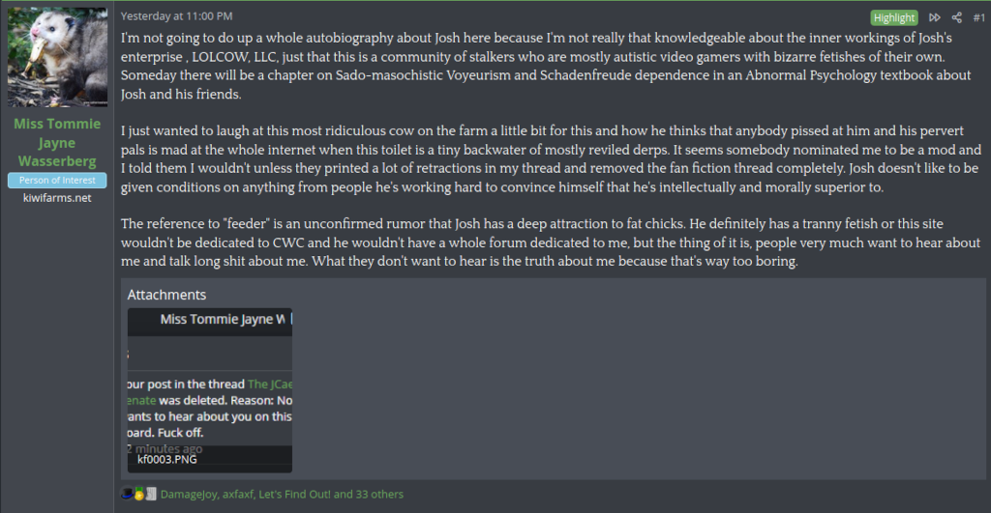This screenshot has width=991, height=513.
Task: Click the gold medal reaction icon
Action: pos(139,494)
